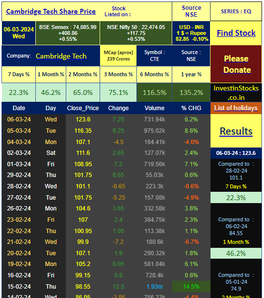Click the NSE Nifty 50 22,474.05 cell

tap(136, 33)
